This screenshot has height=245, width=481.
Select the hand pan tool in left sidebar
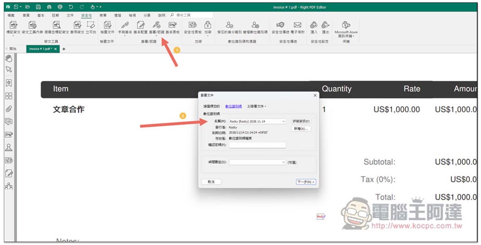click(x=9, y=58)
